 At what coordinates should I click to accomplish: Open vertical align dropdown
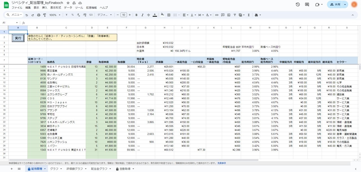[x=193, y=15]
